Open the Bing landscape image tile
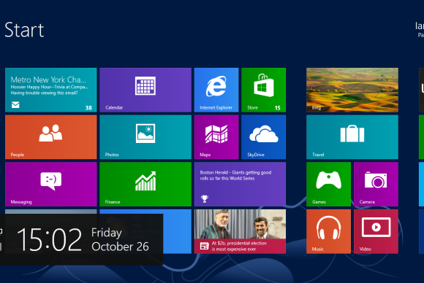This screenshot has width=424, height=283. point(352,90)
